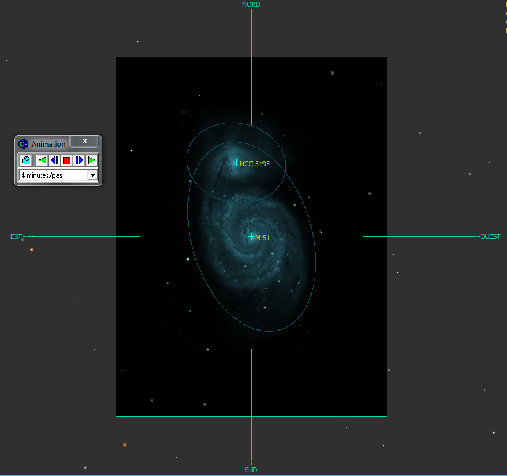The image size is (507, 476).
Task: Click the EST direction label
Action: [x=16, y=236]
